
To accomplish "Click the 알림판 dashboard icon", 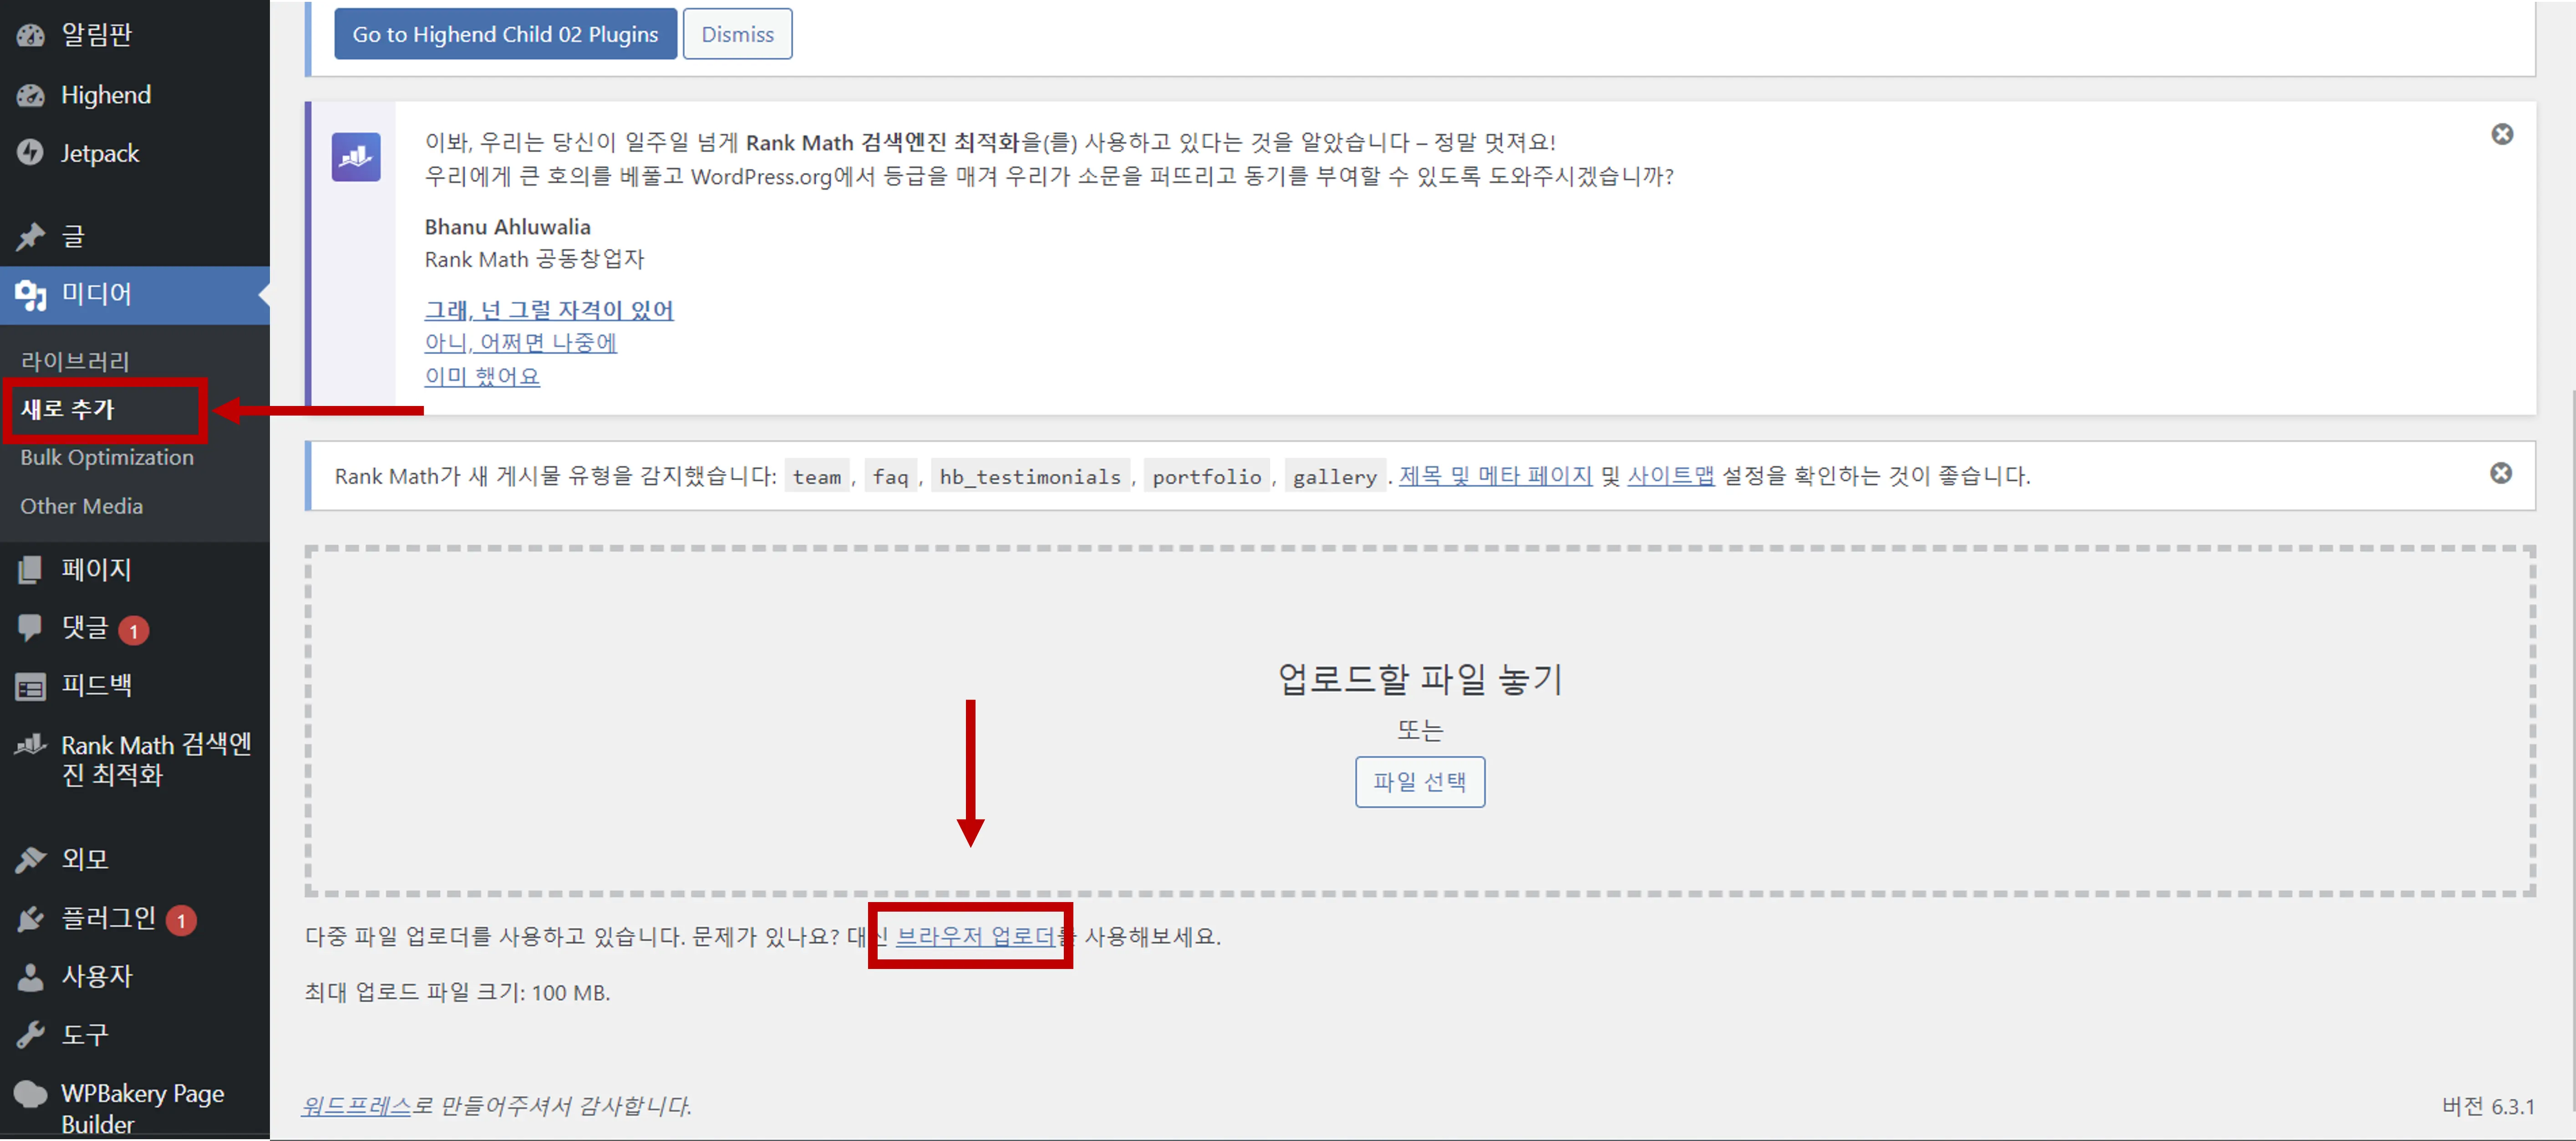I will [x=31, y=35].
